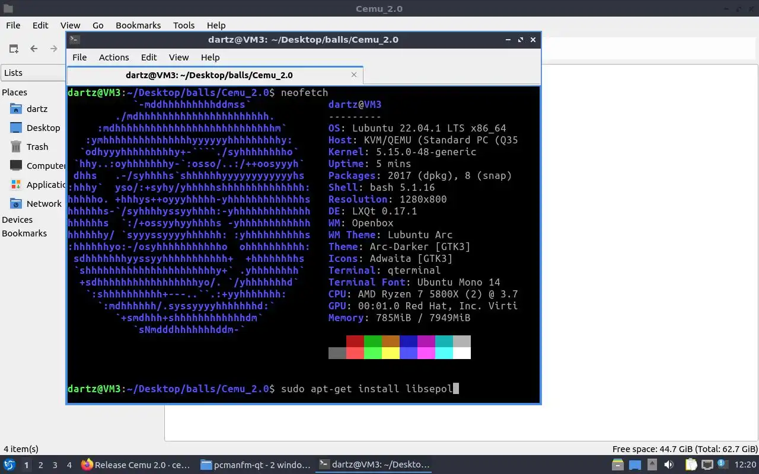Image resolution: width=759 pixels, height=474 pixels.
Task: Open removable media eject tray icon
Action: tap(652, 465)
